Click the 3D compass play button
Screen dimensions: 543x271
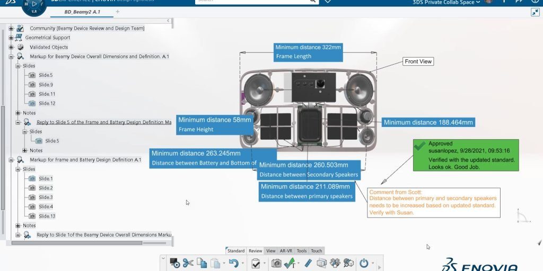point(34,4)
